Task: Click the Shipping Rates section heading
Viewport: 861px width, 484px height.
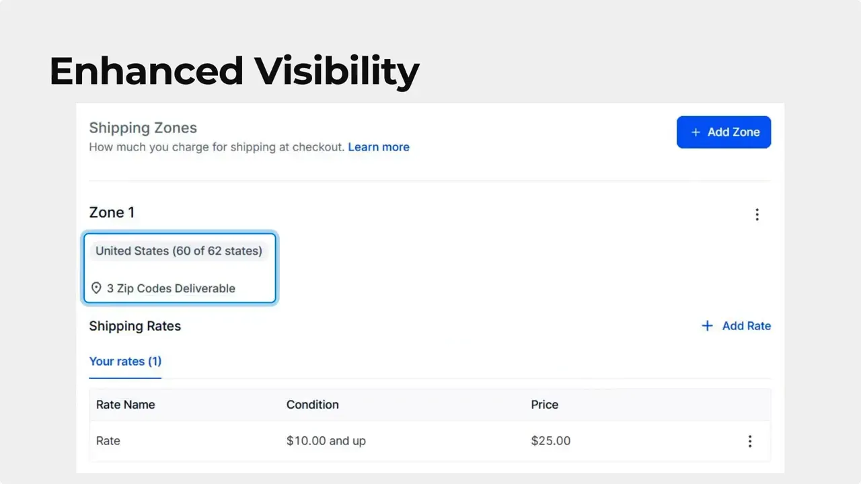Action: tap(135, 326)
